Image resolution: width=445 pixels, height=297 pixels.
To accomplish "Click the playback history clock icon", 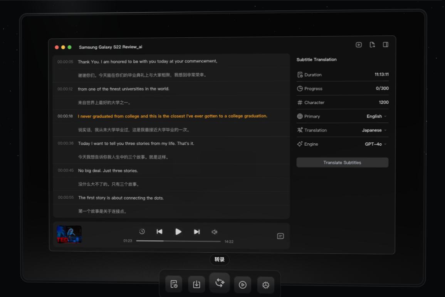I will pyautogui.click(x=142, y=232).
